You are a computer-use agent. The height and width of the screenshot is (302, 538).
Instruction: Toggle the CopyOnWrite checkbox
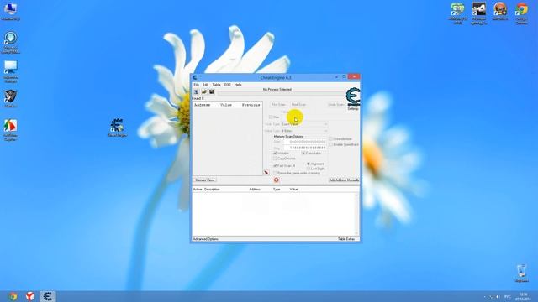[x=275, y=159]
